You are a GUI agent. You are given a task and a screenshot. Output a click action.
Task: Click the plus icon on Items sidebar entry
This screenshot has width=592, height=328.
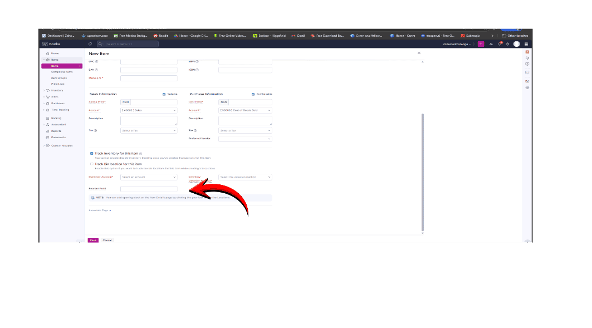pyautogui.click(x=80, y=66)
